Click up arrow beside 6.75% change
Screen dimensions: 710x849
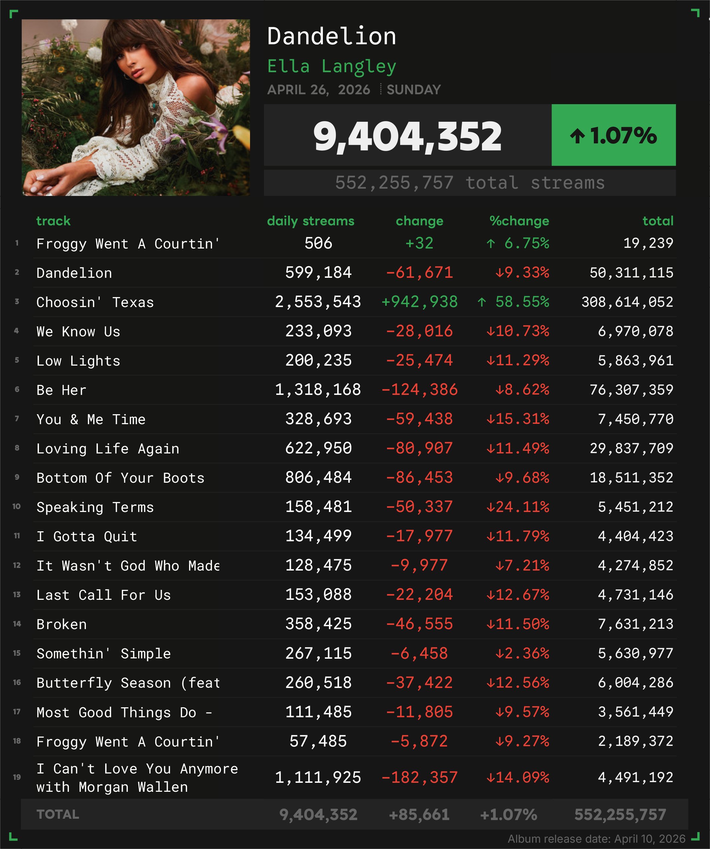coord(491,244)
